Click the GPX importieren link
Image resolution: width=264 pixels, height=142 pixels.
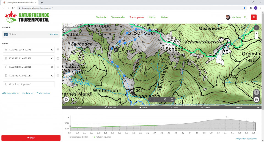click(11, 93)
